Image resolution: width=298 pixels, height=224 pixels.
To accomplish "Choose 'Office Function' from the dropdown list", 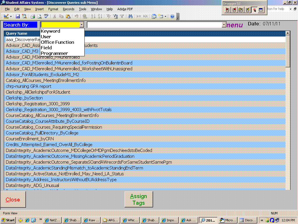I will pyautogui.click(x=57, y=42).
